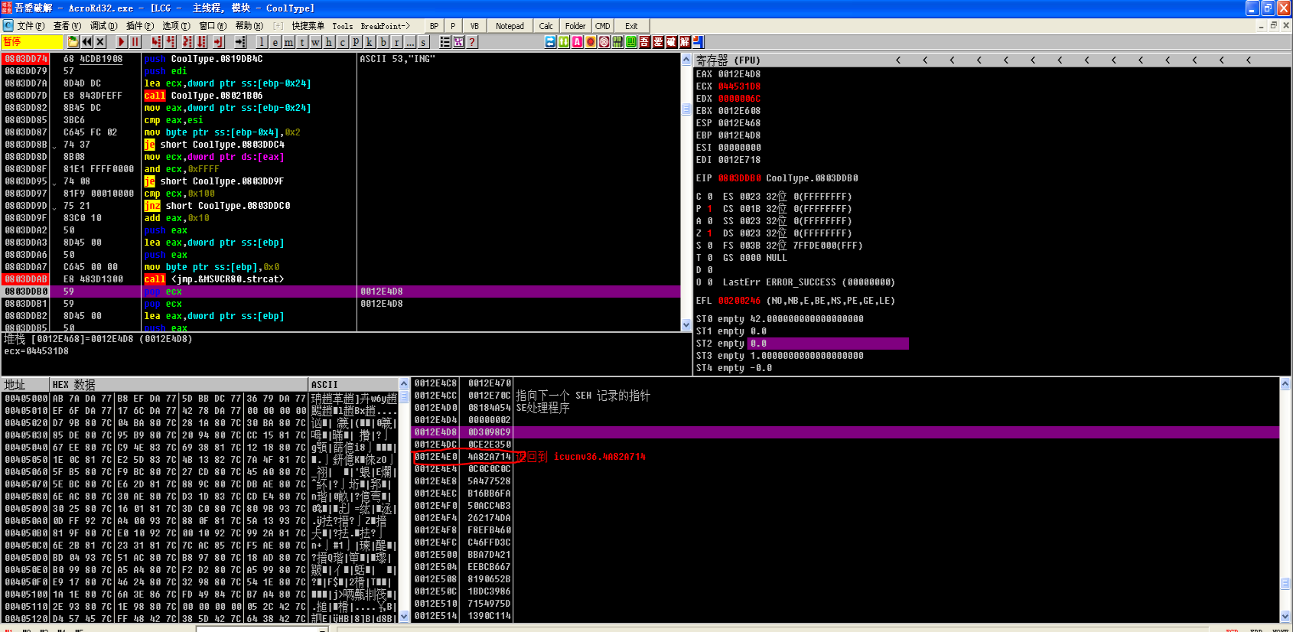Click the options list icon in toolbar
Image resolution: width=1293 pixels, height=632 pixels.
(445, 42)
